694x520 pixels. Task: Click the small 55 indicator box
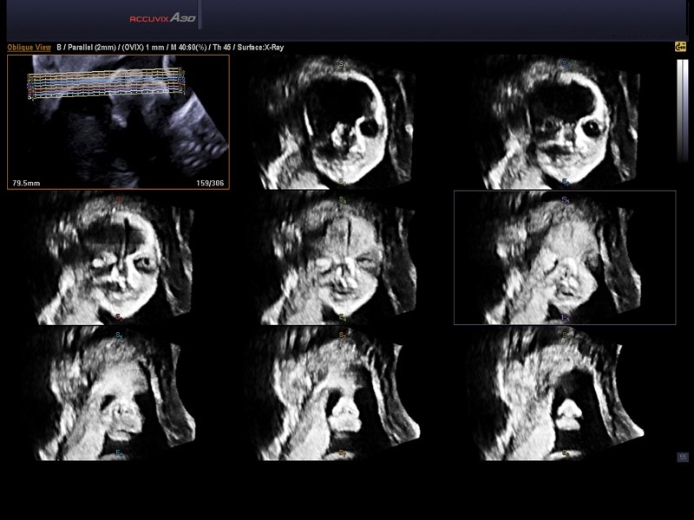(x=683, y=457)
